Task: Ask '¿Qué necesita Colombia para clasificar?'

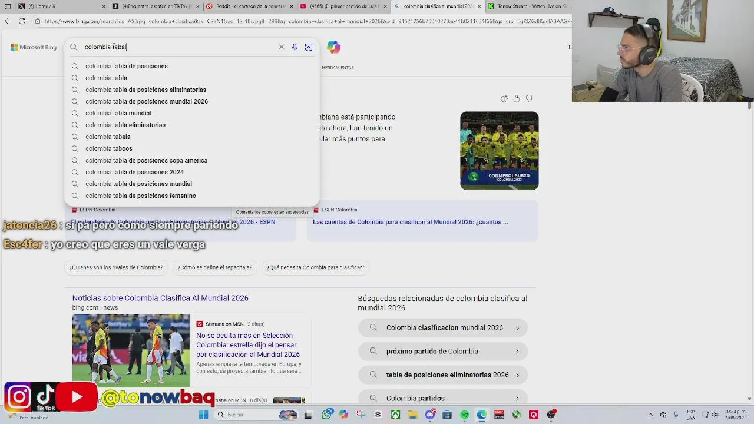Action: click(x=316, y=267)
